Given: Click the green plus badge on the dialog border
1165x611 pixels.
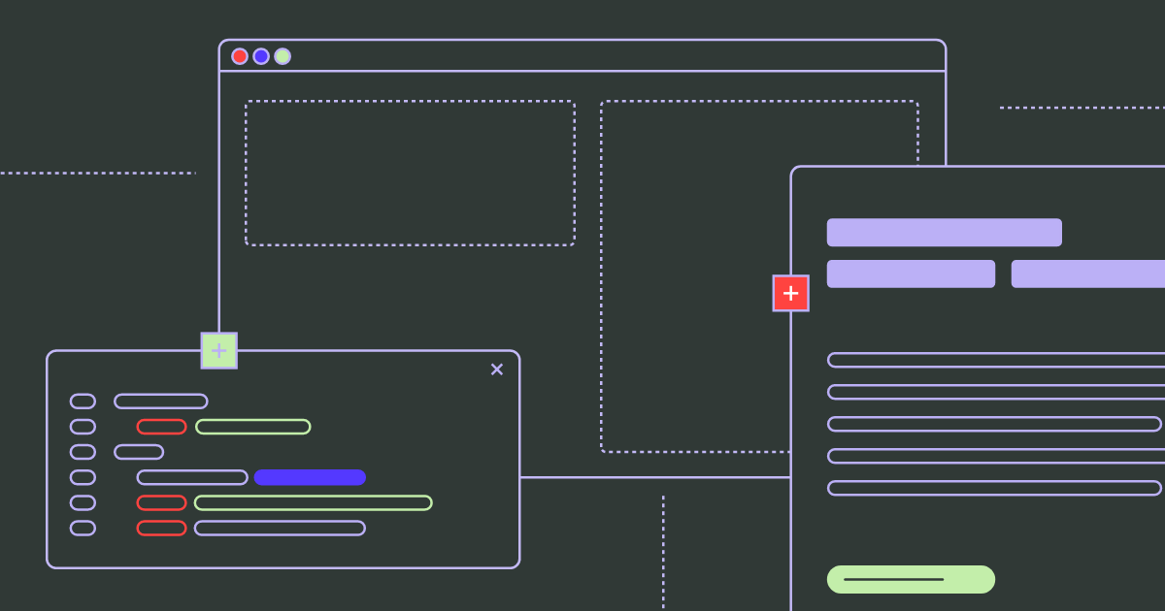Looking at the screenshot, I should point(217,351).
